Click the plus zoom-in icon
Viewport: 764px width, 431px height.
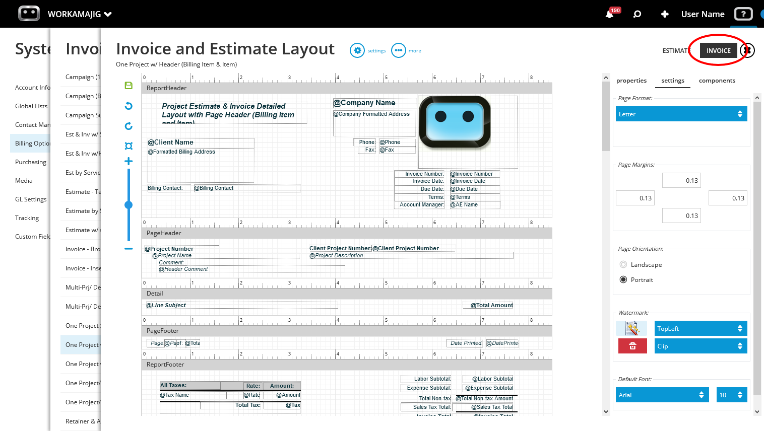(129, 161)
